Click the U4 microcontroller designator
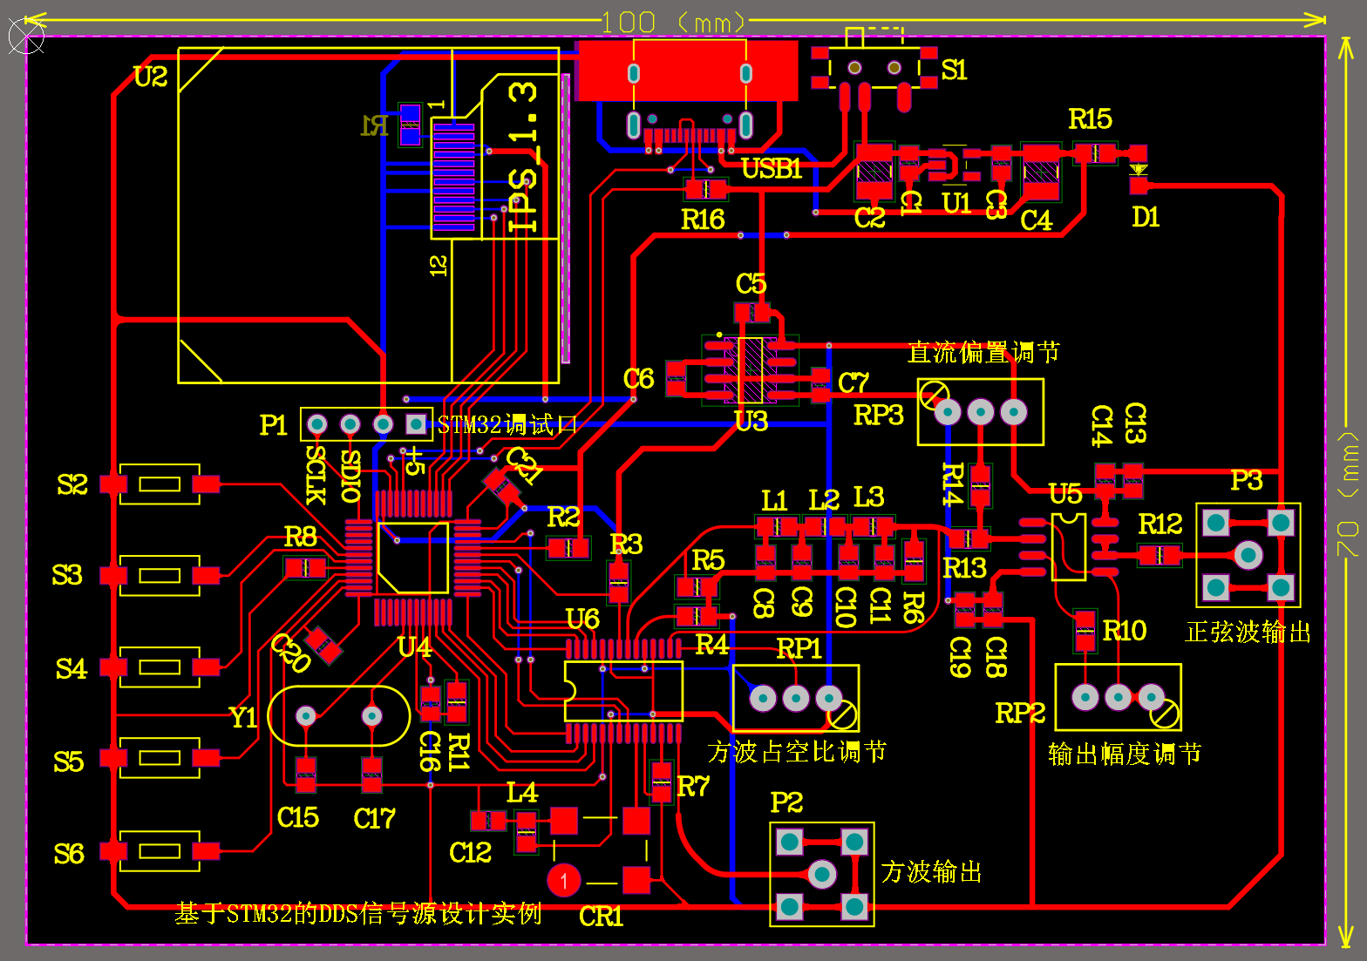Image resolution: width=1367 pixels, height=961 pixels. click(x=414, y=647)
